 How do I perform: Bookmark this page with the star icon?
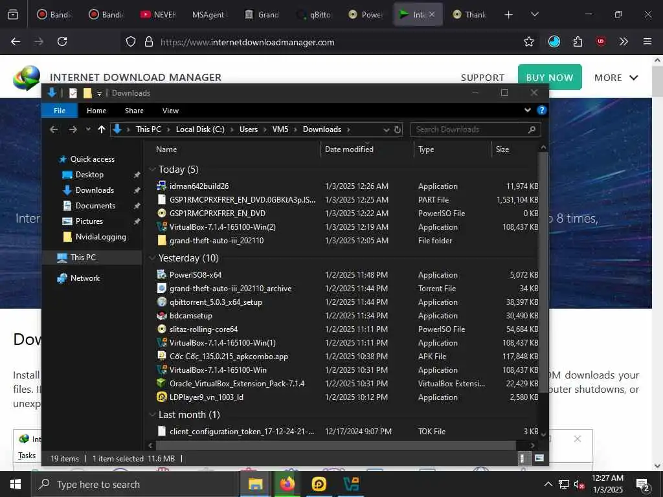click(x=528, y=41)
